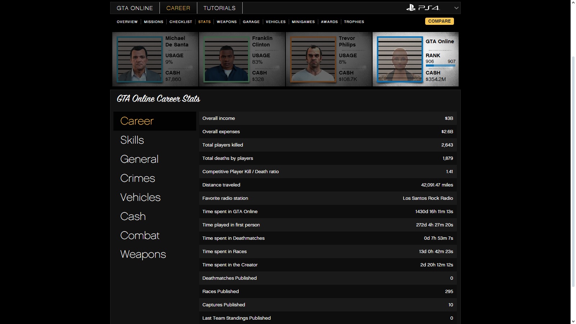The height and width of the screenshot is (324, 576).
Task: Switch to the CAREER tab
Action: tap(178, 8)
